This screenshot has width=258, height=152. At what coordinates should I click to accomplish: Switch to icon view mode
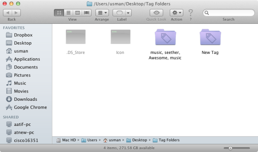point(59,13)
